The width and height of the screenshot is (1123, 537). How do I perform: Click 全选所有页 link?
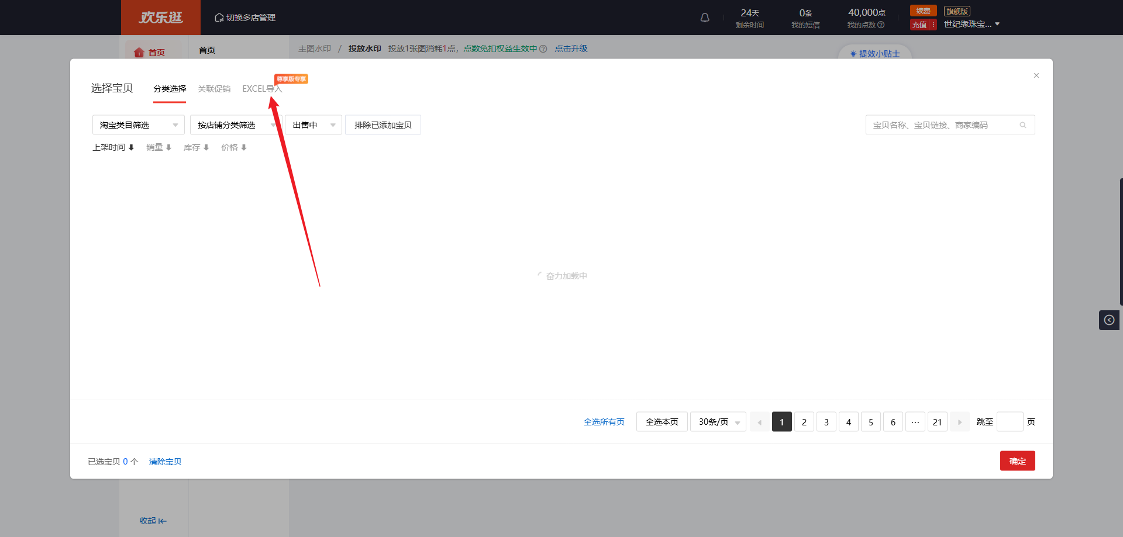(x=604, y=422)
